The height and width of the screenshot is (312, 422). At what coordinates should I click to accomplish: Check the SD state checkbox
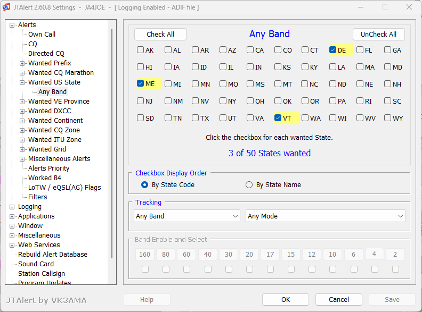(x=140, y=118)
